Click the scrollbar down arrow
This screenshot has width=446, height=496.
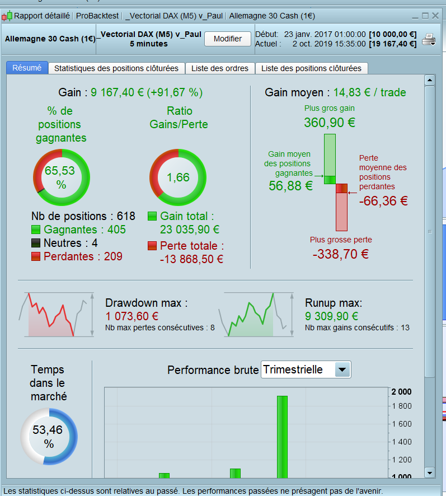point(430,473)
